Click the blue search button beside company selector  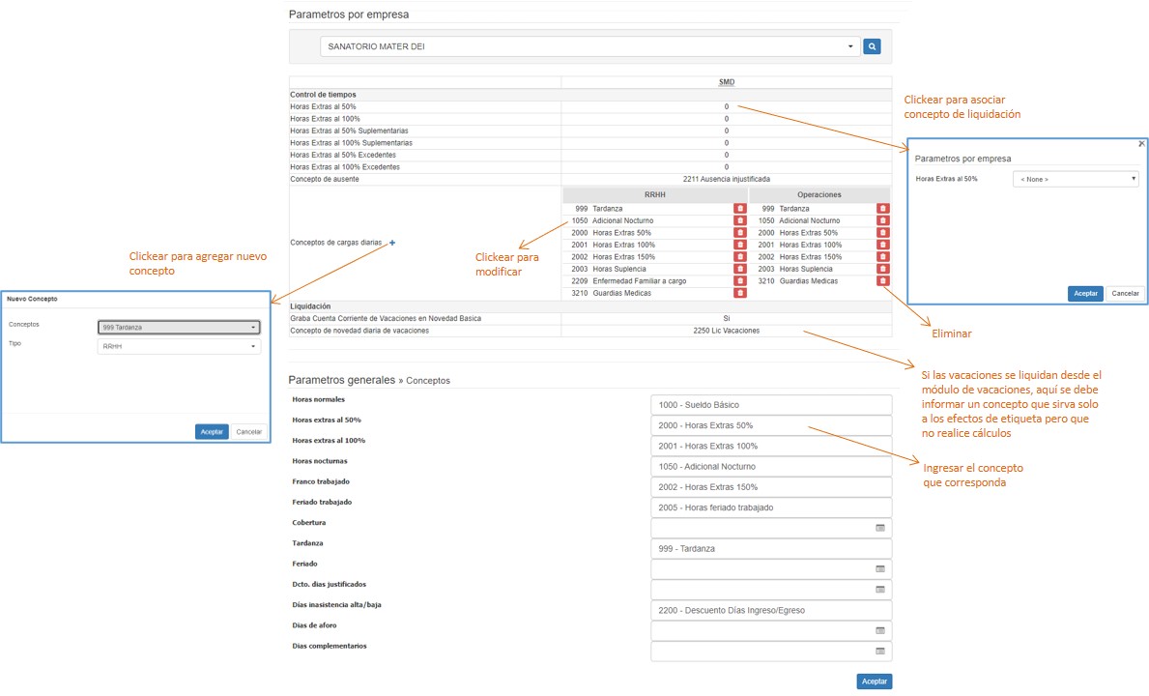click(872, 46)
